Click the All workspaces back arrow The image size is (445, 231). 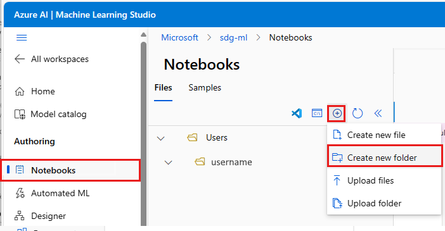[20, 59]
